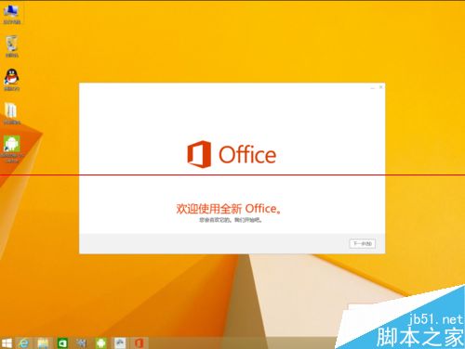Image resolution: width=465 pixels, height=349 pixels.
Task: Launch QQ penguin desktop shortcut
Action: click(11, 80)
